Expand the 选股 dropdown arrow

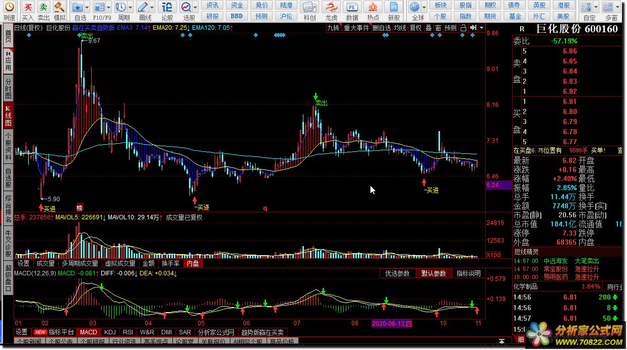(195, 8)
